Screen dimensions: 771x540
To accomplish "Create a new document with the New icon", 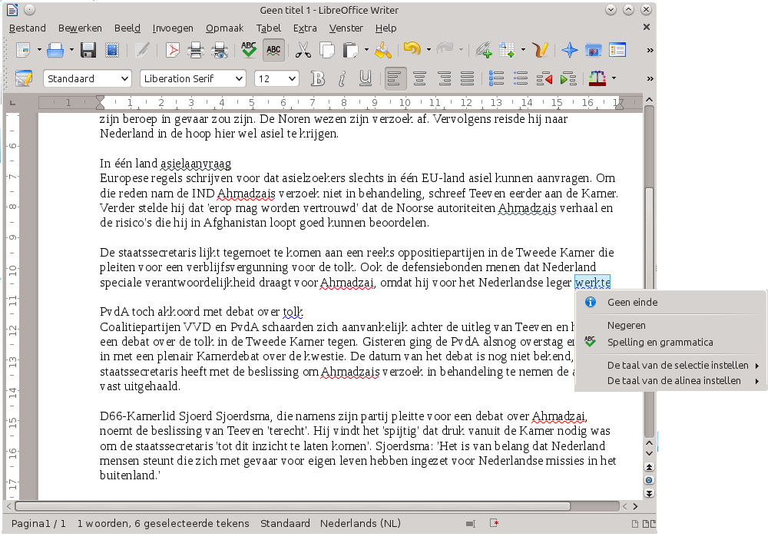I will tap(22, 50).
